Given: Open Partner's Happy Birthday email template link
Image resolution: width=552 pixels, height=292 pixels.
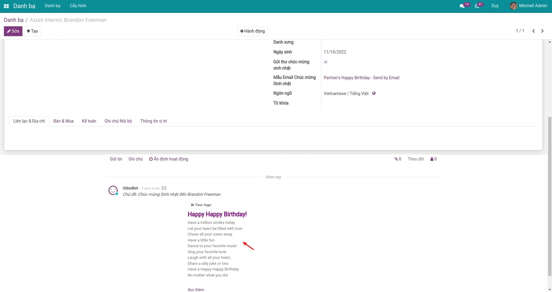Looking at the screenshot, I should (361, 78).
